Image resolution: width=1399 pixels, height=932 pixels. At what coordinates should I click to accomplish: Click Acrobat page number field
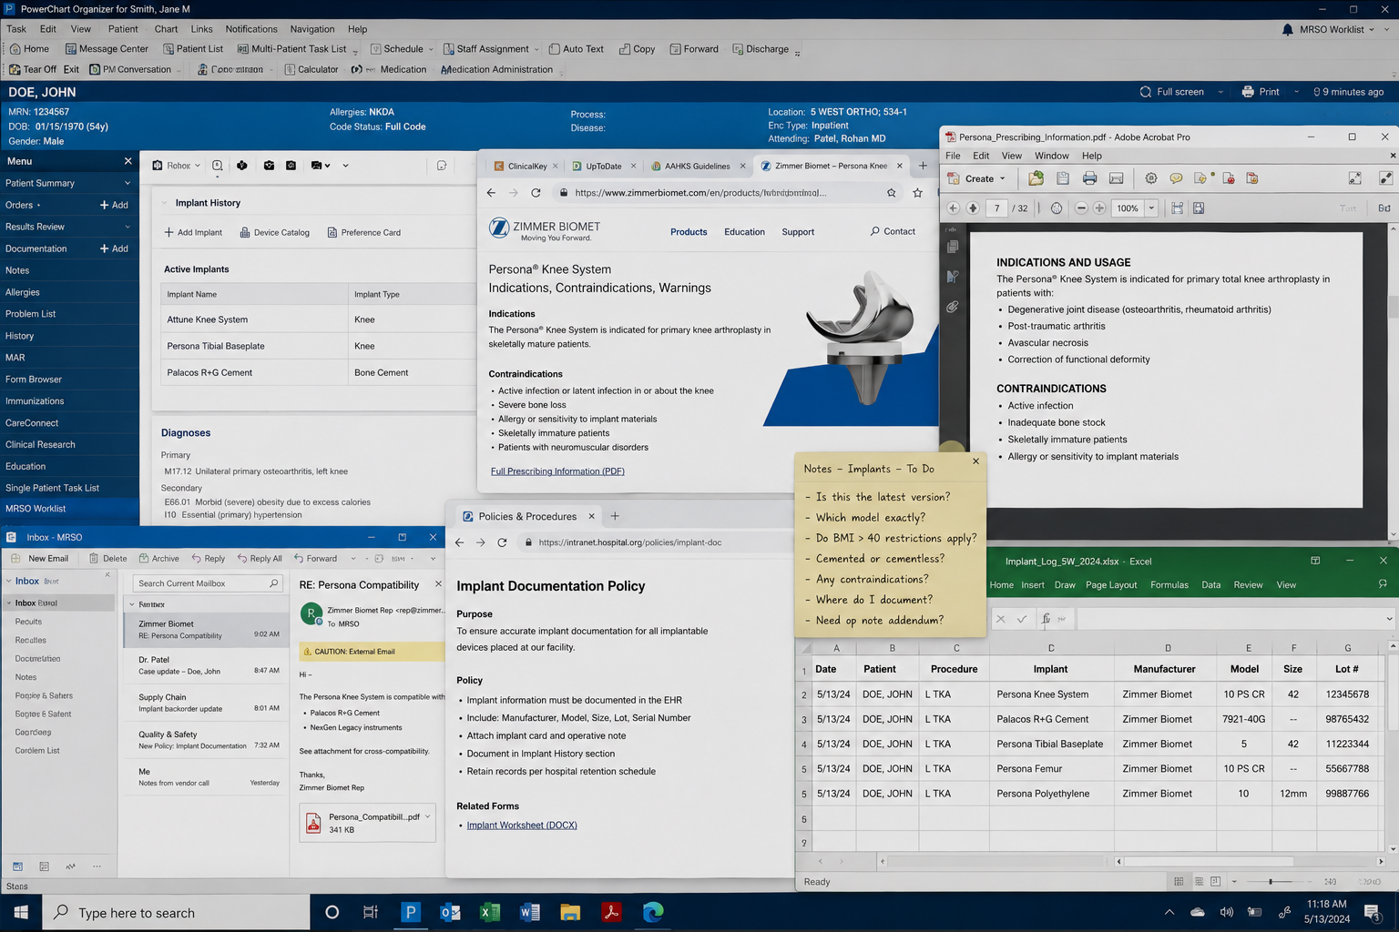click(x=996, y=208)
